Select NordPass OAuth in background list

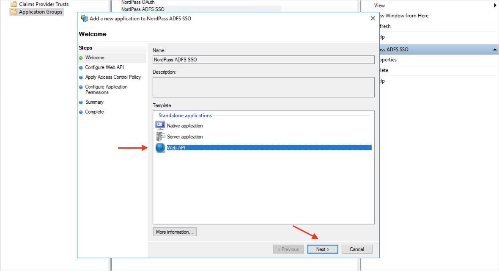[x=138, y=2]
